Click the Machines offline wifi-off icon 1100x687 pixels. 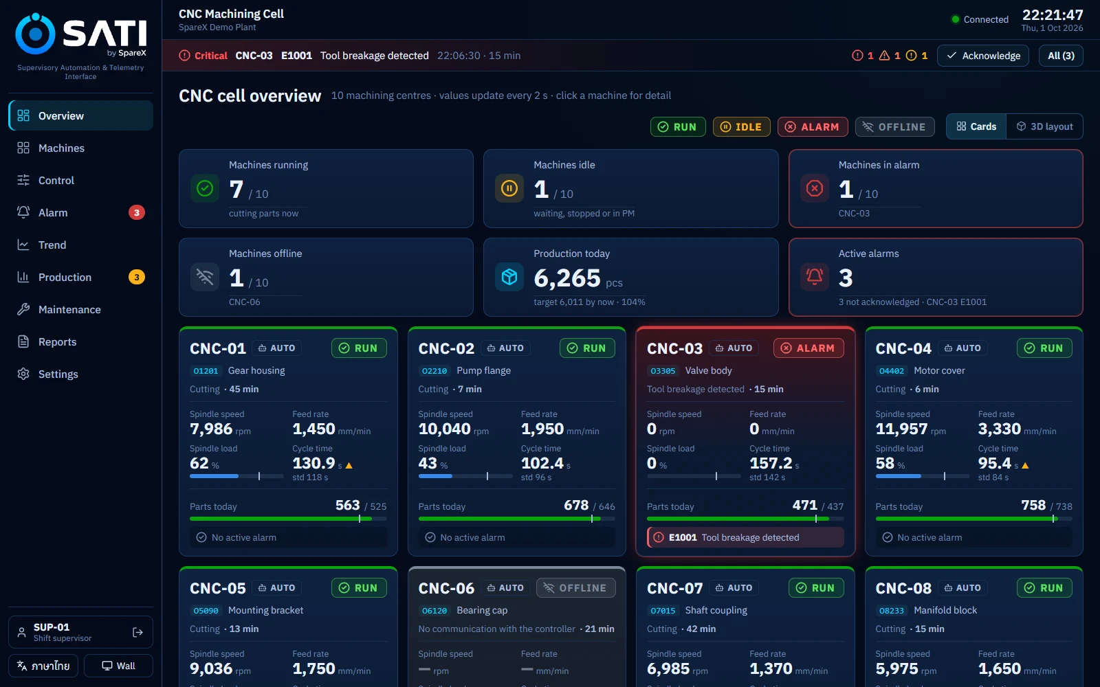205,277
